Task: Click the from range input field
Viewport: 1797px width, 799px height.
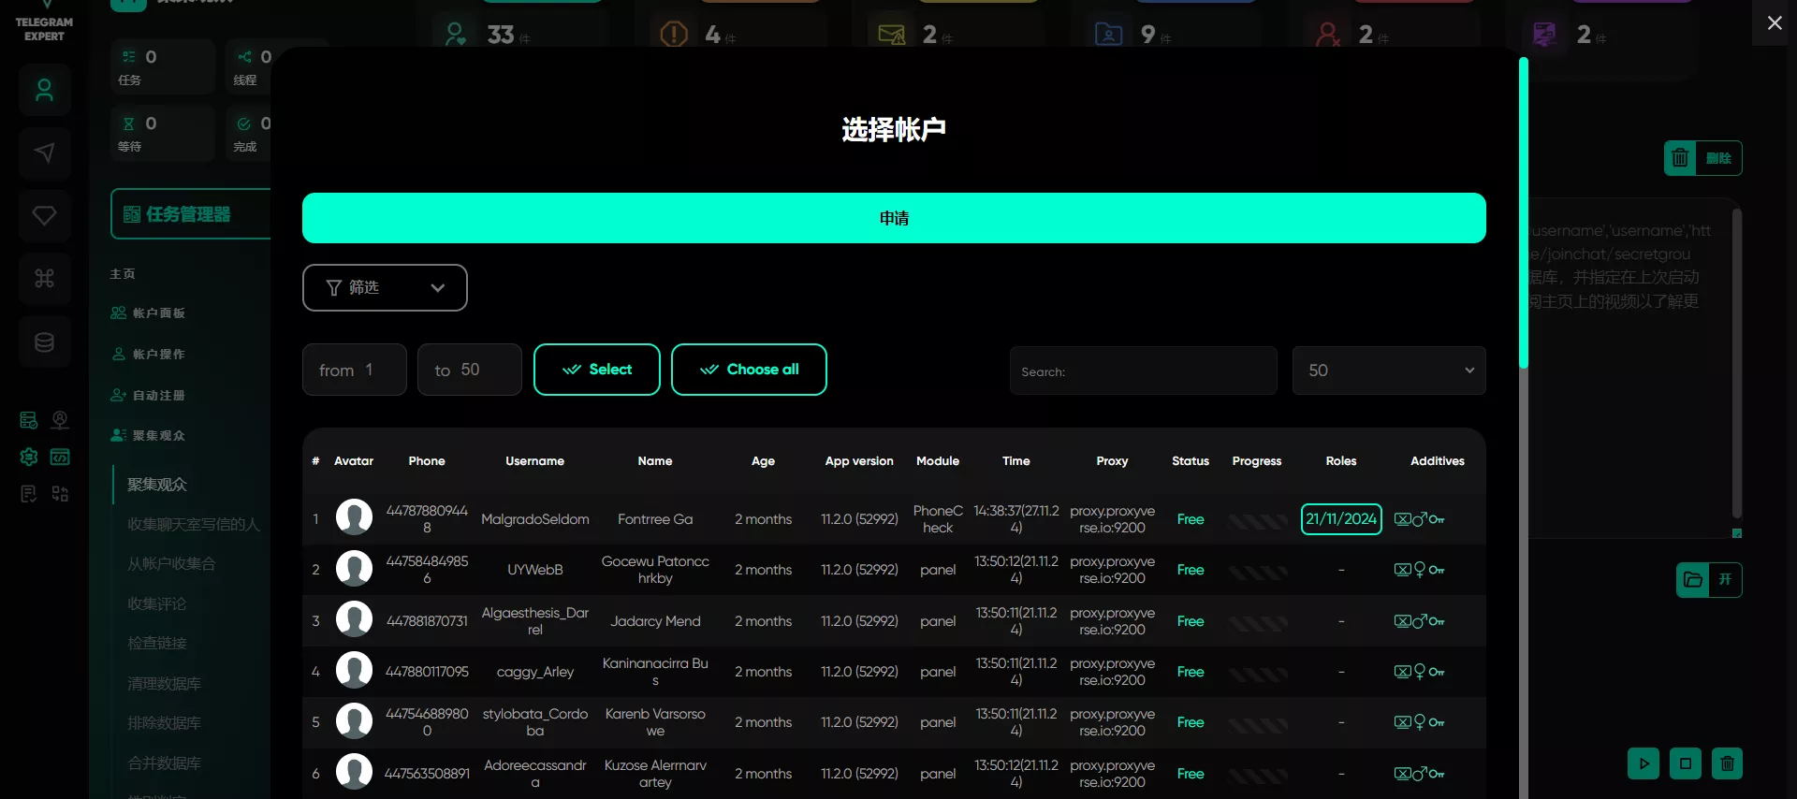Action: pos(355,370)
